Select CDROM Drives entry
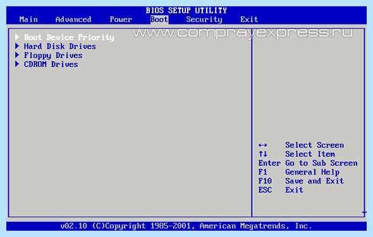The image size is (373, 237). [51, 64]
